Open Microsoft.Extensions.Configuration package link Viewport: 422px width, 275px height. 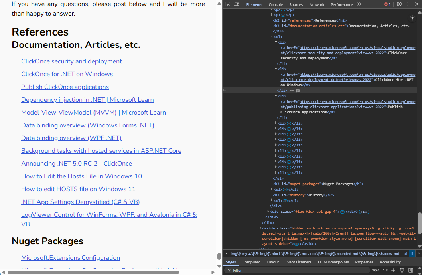71,258
